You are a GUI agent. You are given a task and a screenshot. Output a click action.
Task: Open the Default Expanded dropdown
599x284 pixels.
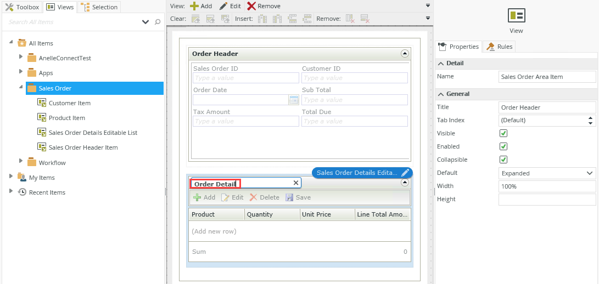tap(547, 173)
